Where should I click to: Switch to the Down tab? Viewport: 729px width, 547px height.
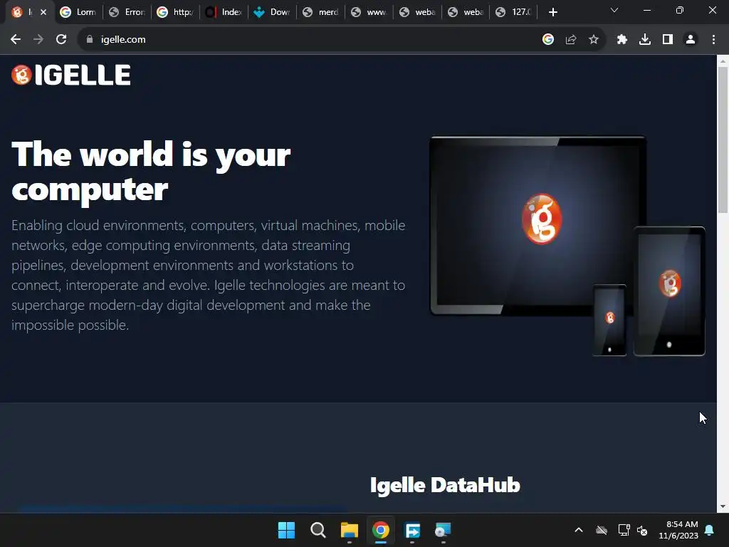(x=272, y=12)
